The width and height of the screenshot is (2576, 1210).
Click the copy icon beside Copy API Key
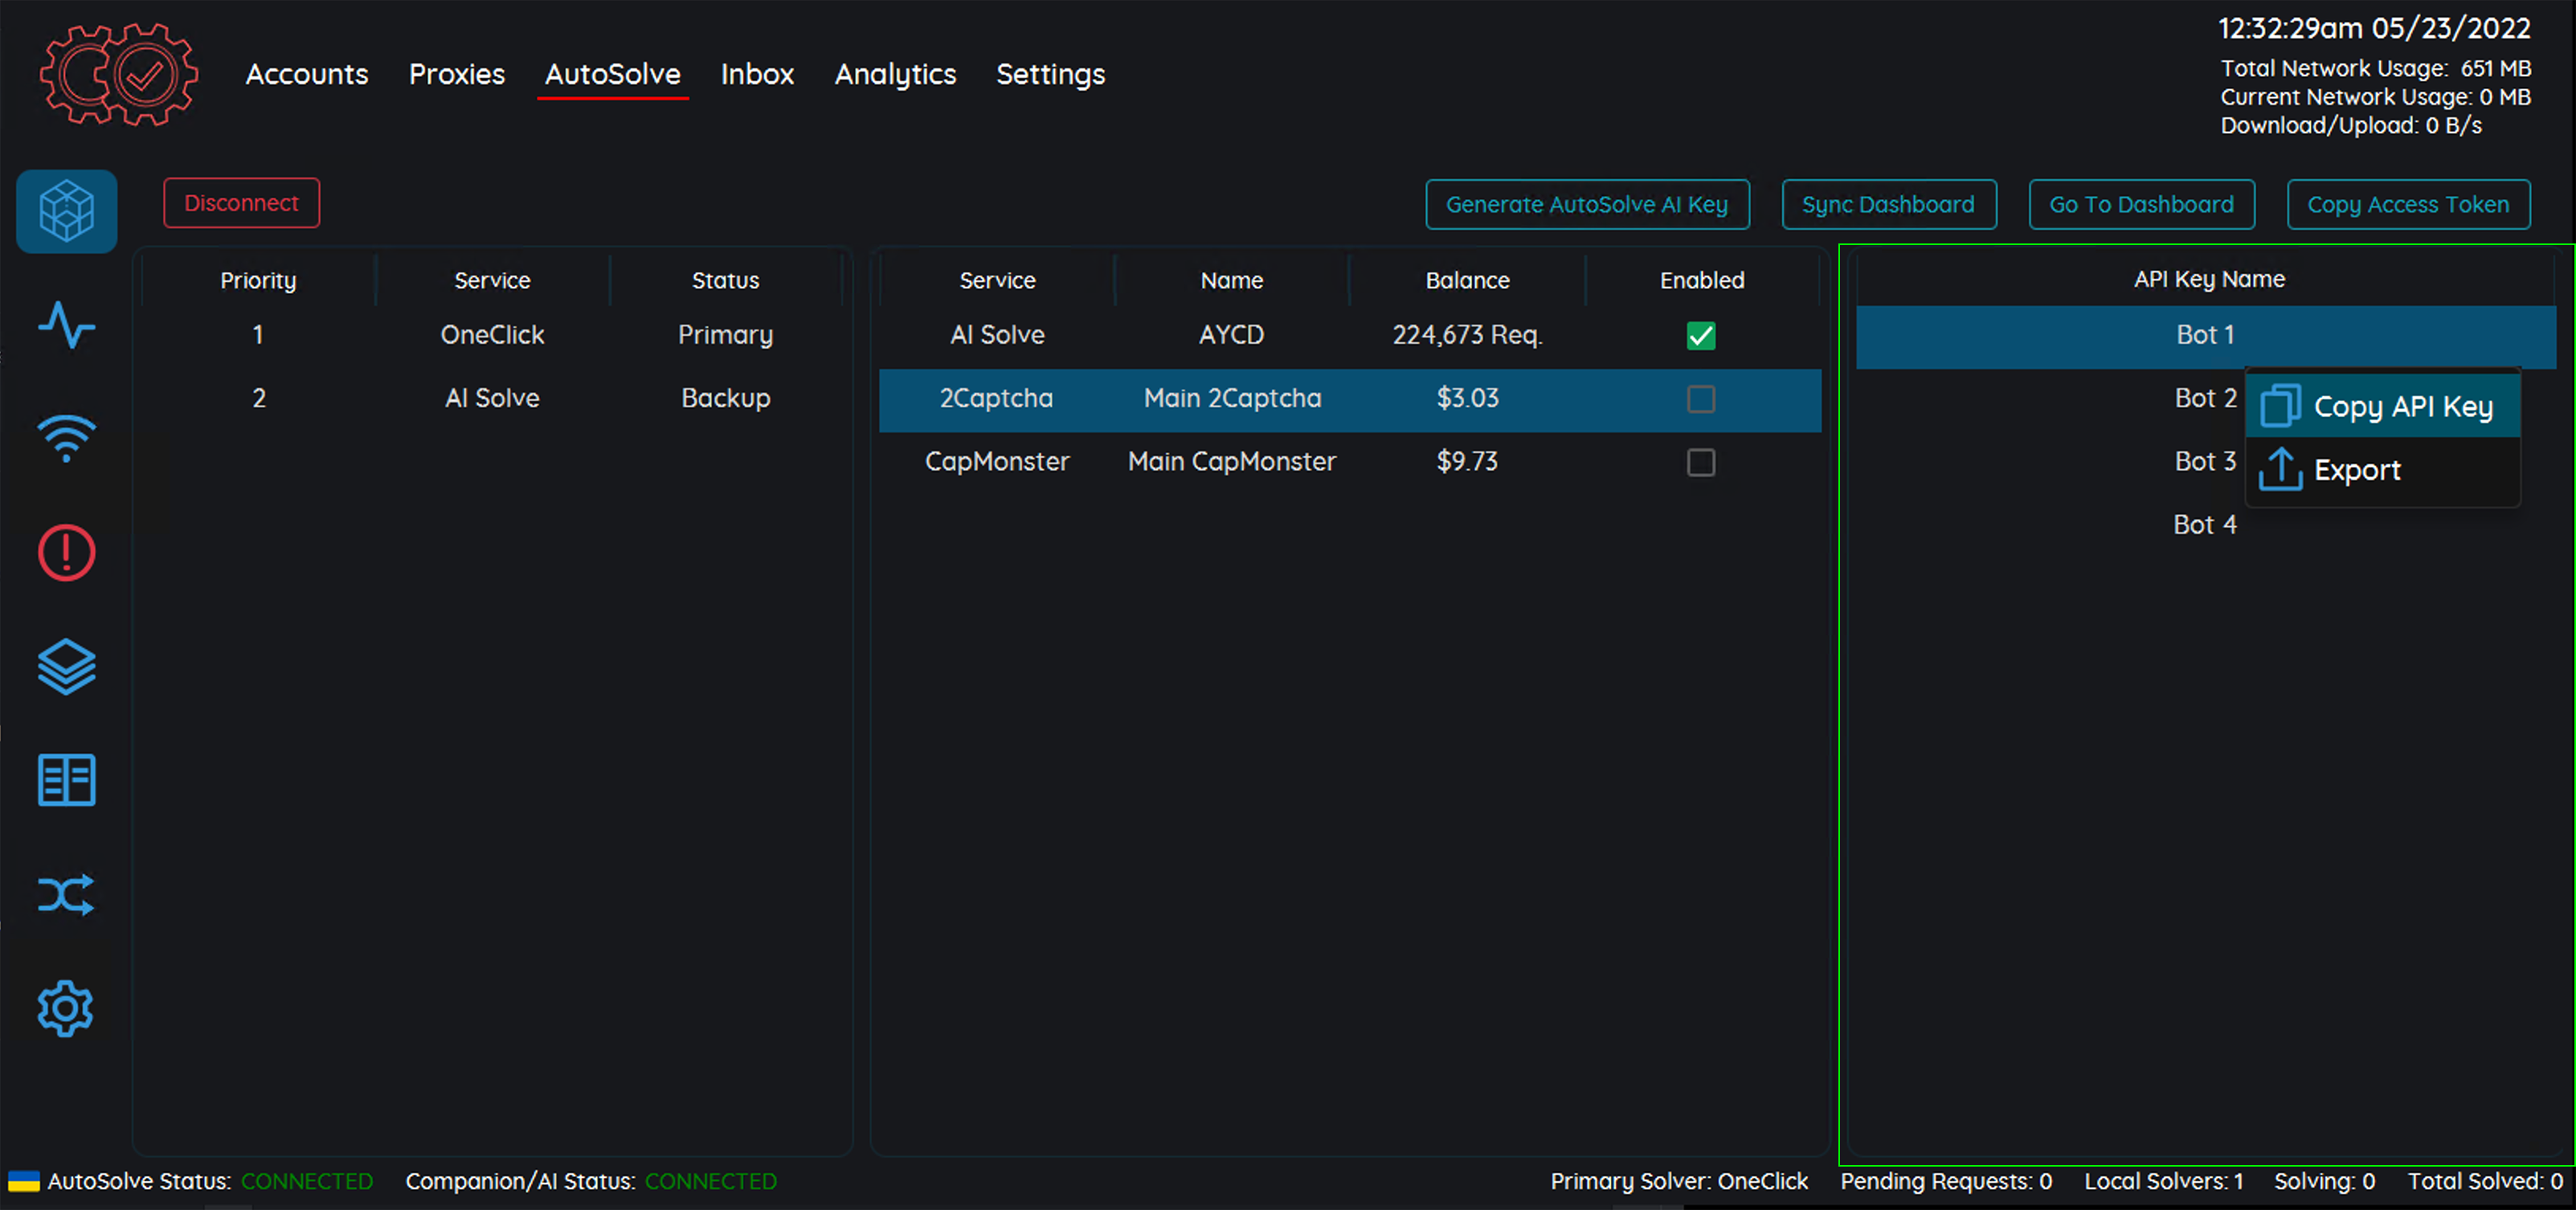(2281, 406)
